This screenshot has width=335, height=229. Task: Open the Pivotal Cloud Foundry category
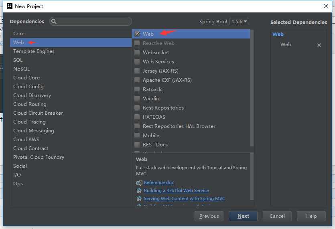[x=71, y=157]
